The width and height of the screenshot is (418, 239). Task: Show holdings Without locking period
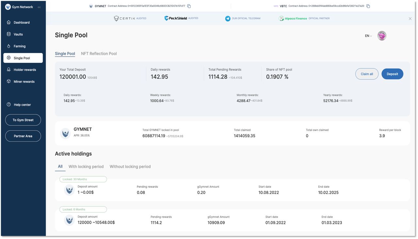(x=130, y=167)
